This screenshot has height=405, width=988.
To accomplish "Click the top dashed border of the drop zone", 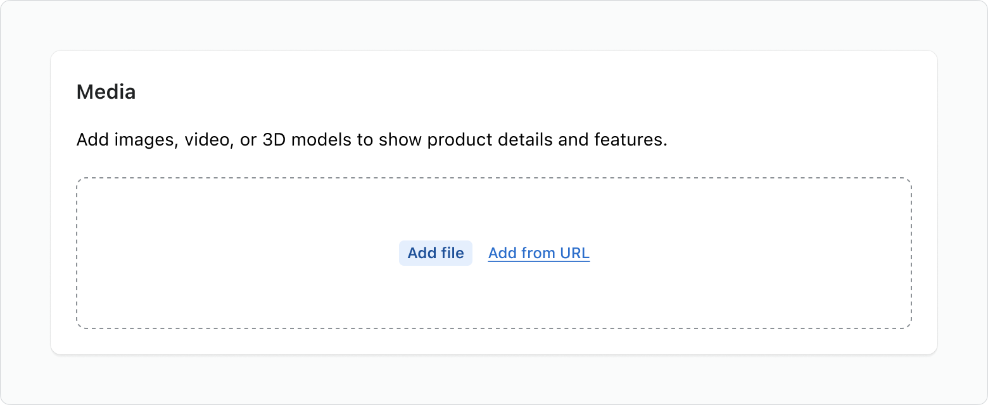I will tap(494, 178).
